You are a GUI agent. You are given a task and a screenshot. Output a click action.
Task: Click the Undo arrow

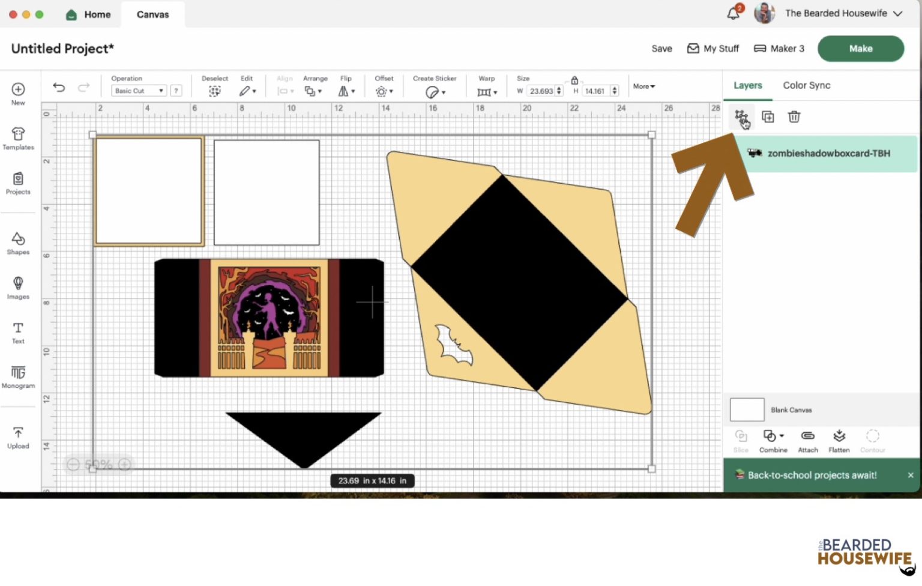[59, 88]
